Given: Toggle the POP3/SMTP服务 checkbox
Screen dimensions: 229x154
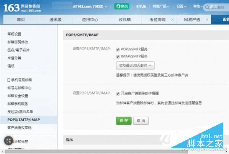Looking at the screenshot, I should (x=118, y=50).
